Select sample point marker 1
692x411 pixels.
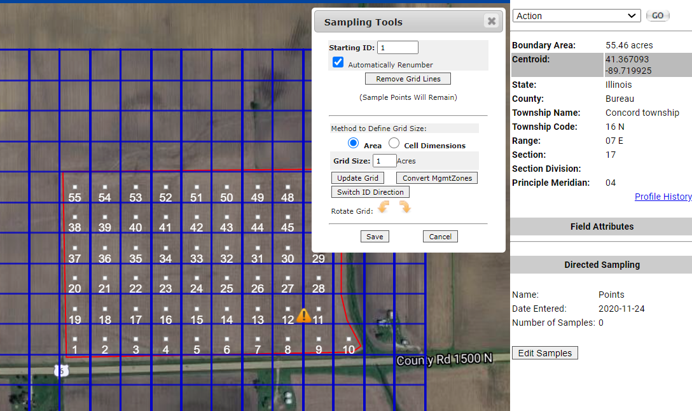click(74, 339)
